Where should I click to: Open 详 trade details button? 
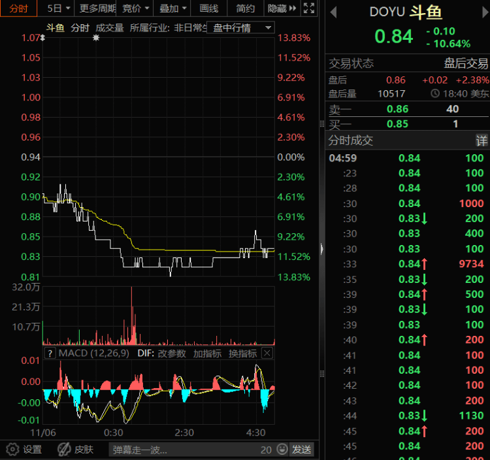click(482, 140)
